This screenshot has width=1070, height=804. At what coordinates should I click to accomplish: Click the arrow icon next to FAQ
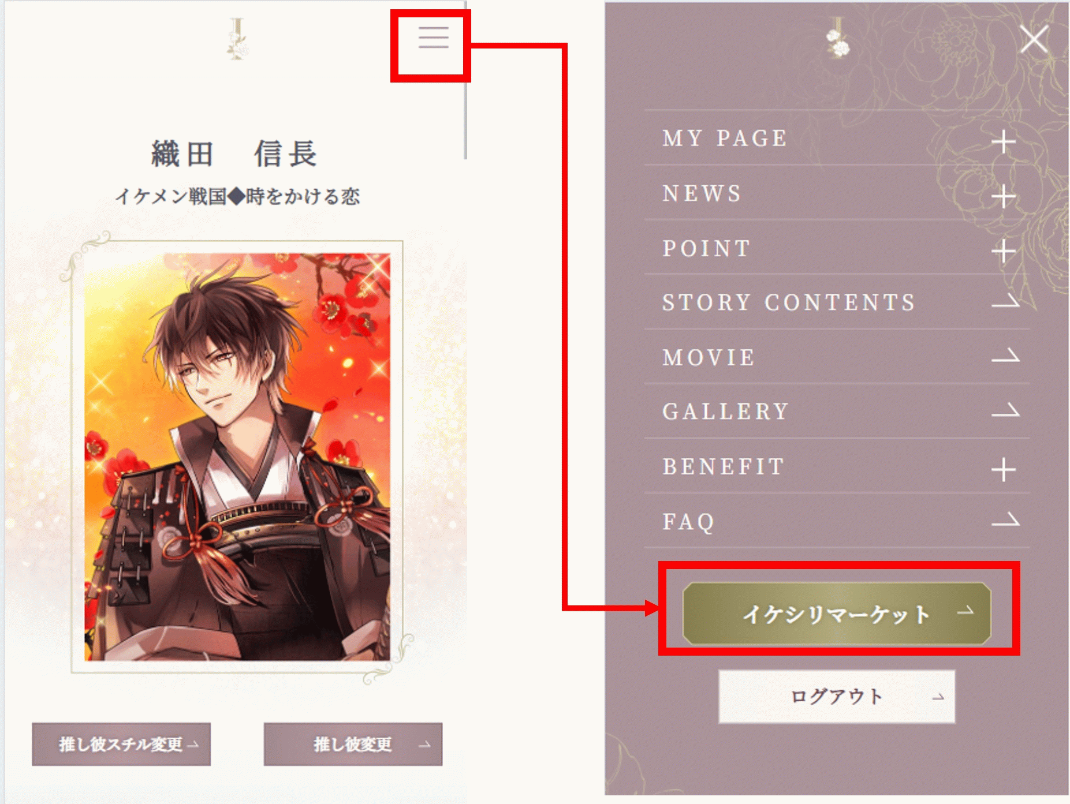(x=1005, y=519)
